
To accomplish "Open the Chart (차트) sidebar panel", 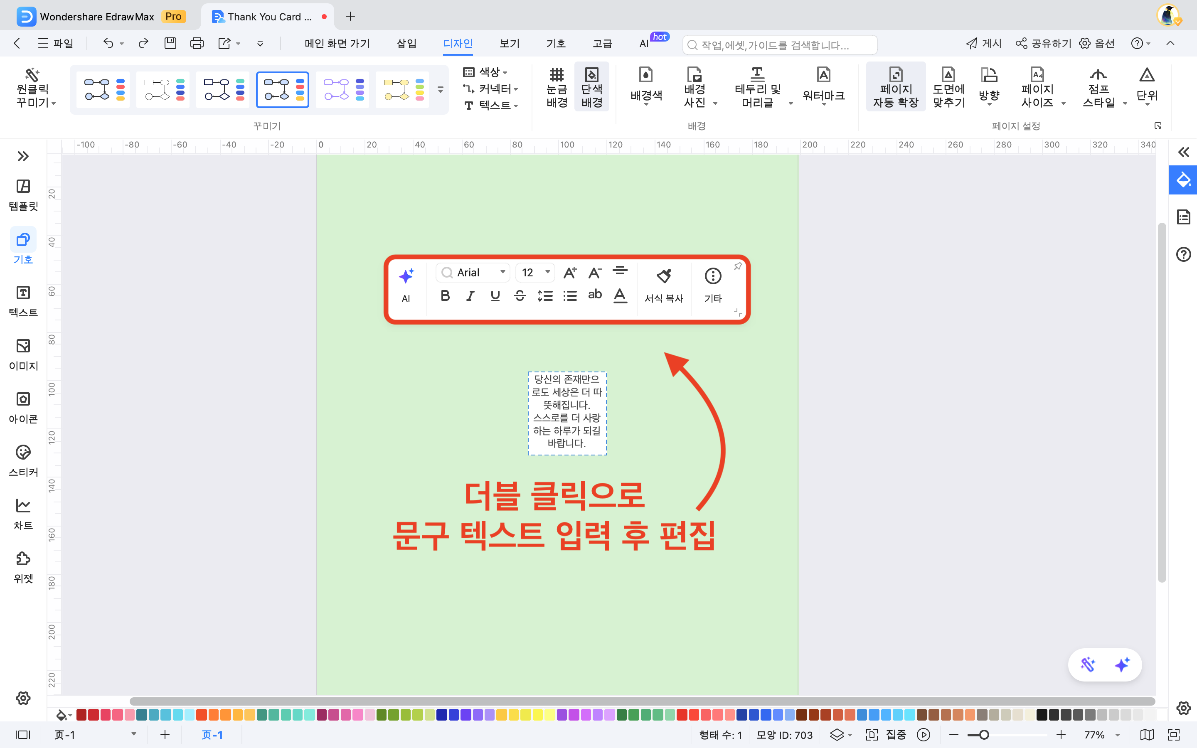I will (x=23, y=514).
